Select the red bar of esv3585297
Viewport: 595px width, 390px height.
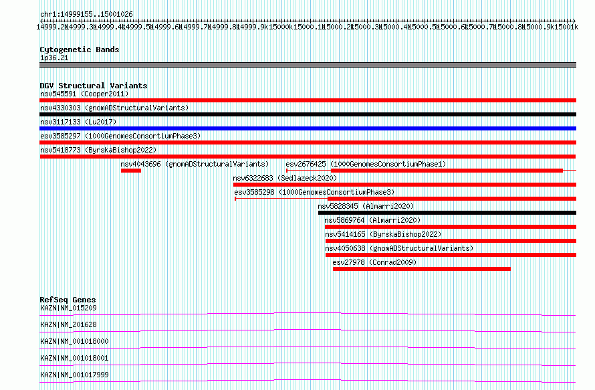[308, 142]
